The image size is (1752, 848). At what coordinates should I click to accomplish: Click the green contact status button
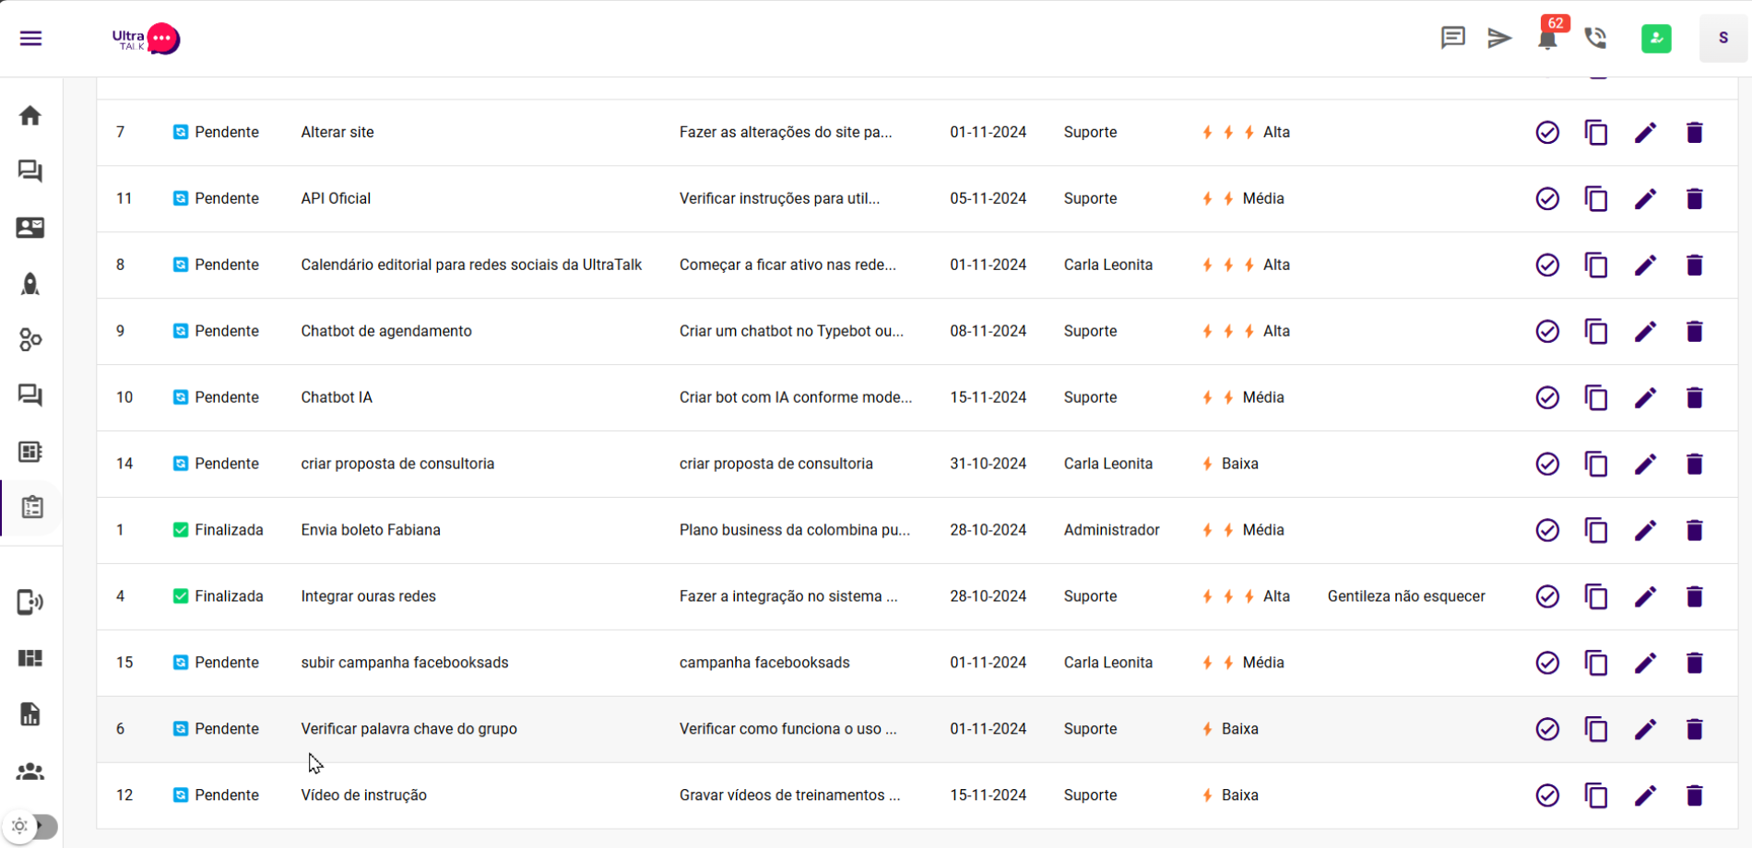(x=1656, y=38)
